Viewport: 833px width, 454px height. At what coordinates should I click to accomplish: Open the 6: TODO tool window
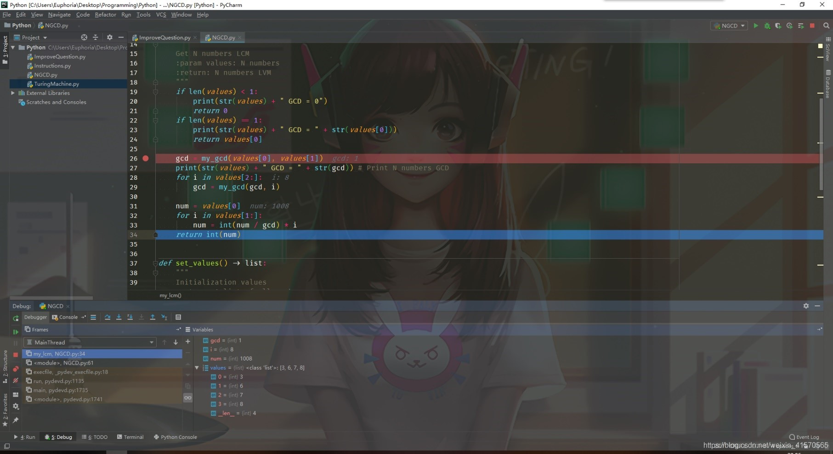95,437
